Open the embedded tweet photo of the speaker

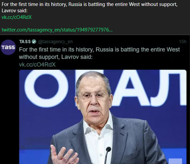point(103,117)
